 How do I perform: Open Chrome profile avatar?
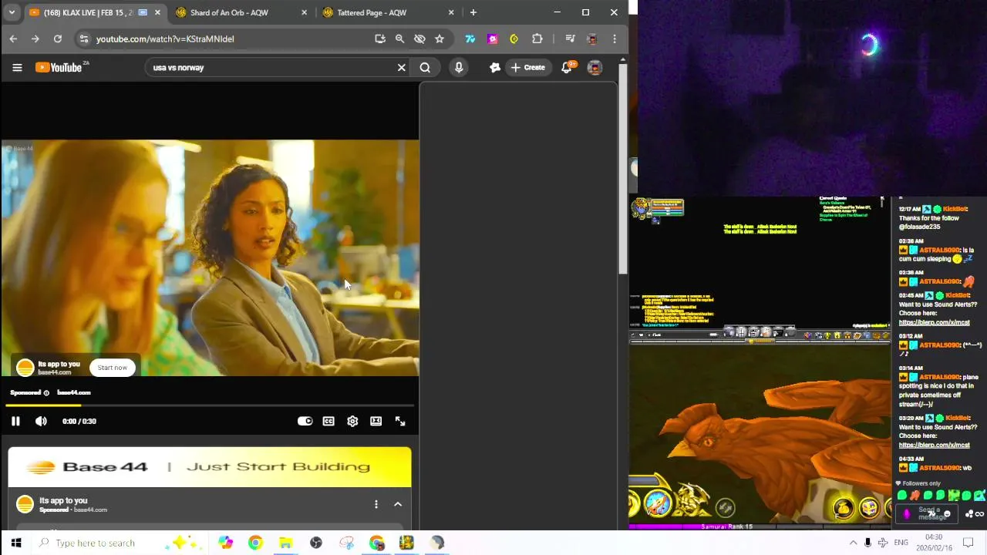pos(592,39)
